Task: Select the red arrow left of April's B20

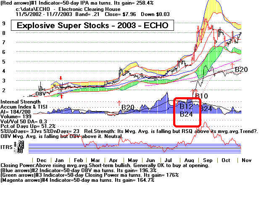Action: (119, 102)
